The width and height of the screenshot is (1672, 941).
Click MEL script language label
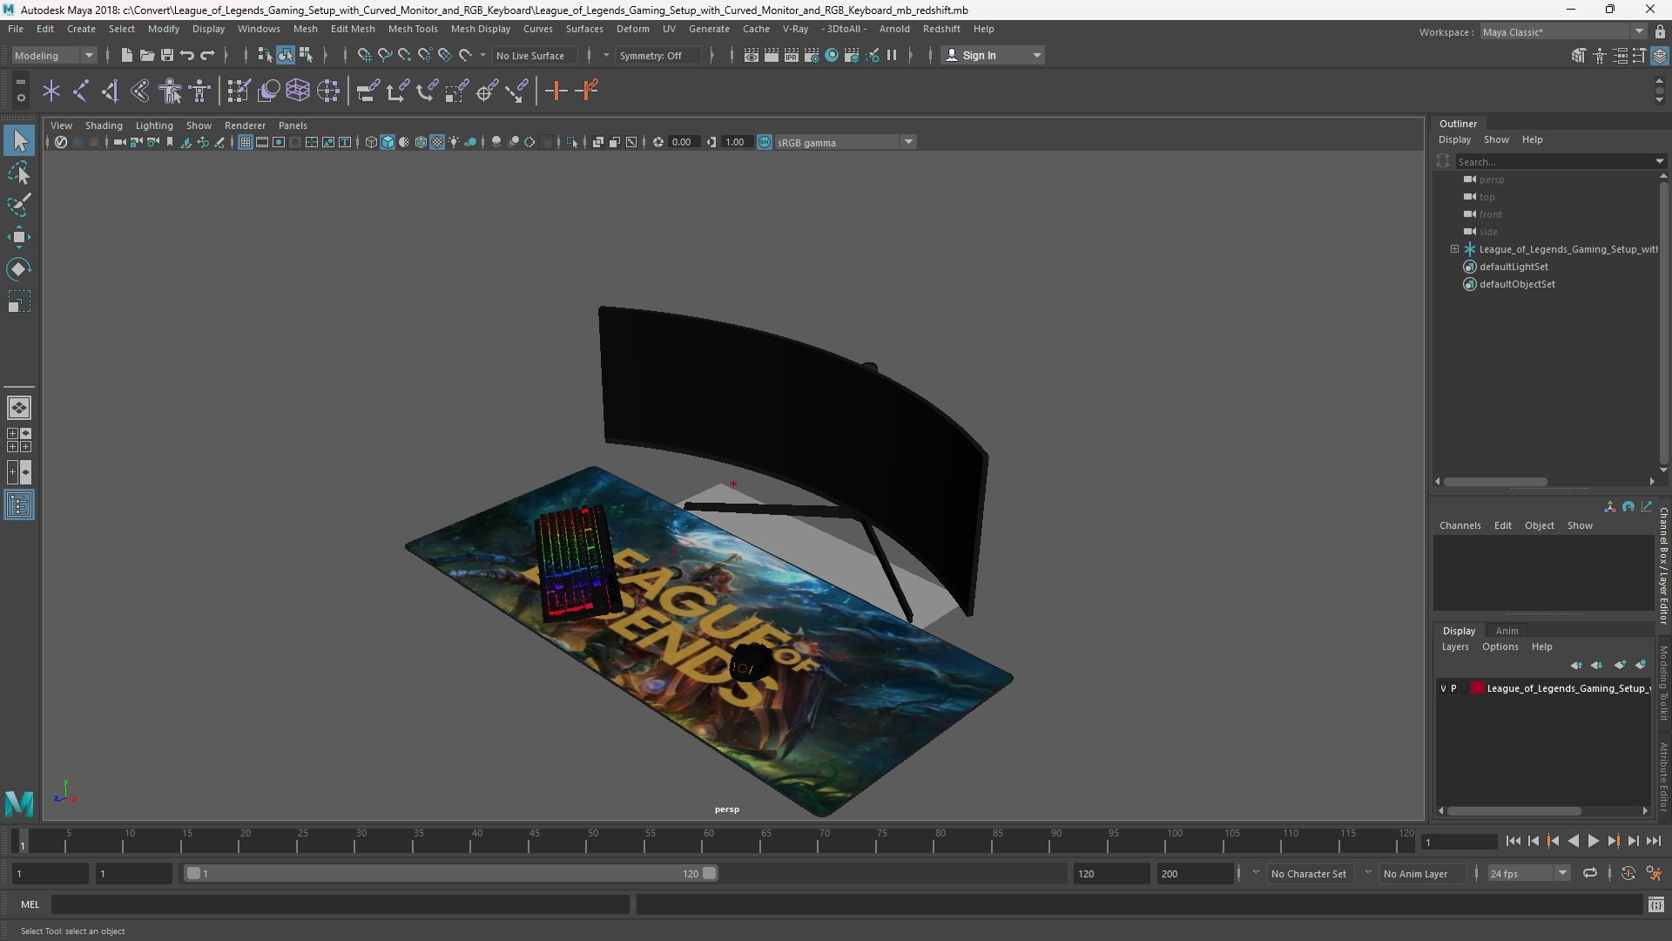[x=30, y=904]
